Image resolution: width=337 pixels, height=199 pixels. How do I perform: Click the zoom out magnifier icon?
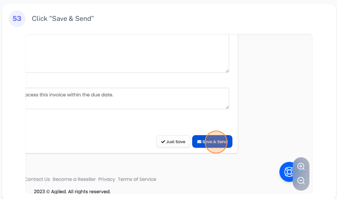click(301, 181)
